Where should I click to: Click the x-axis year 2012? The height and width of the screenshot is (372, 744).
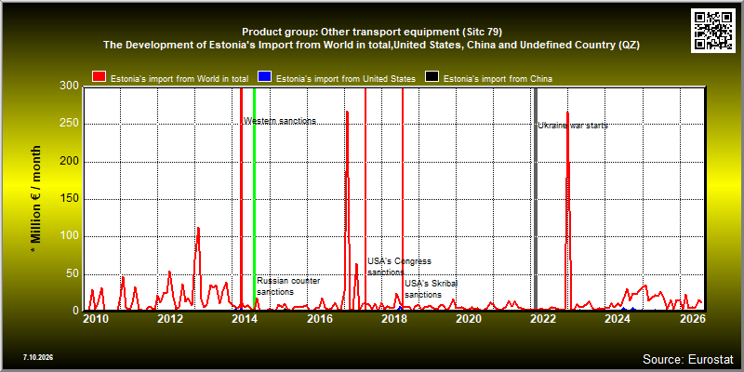(x=170, y=319)
